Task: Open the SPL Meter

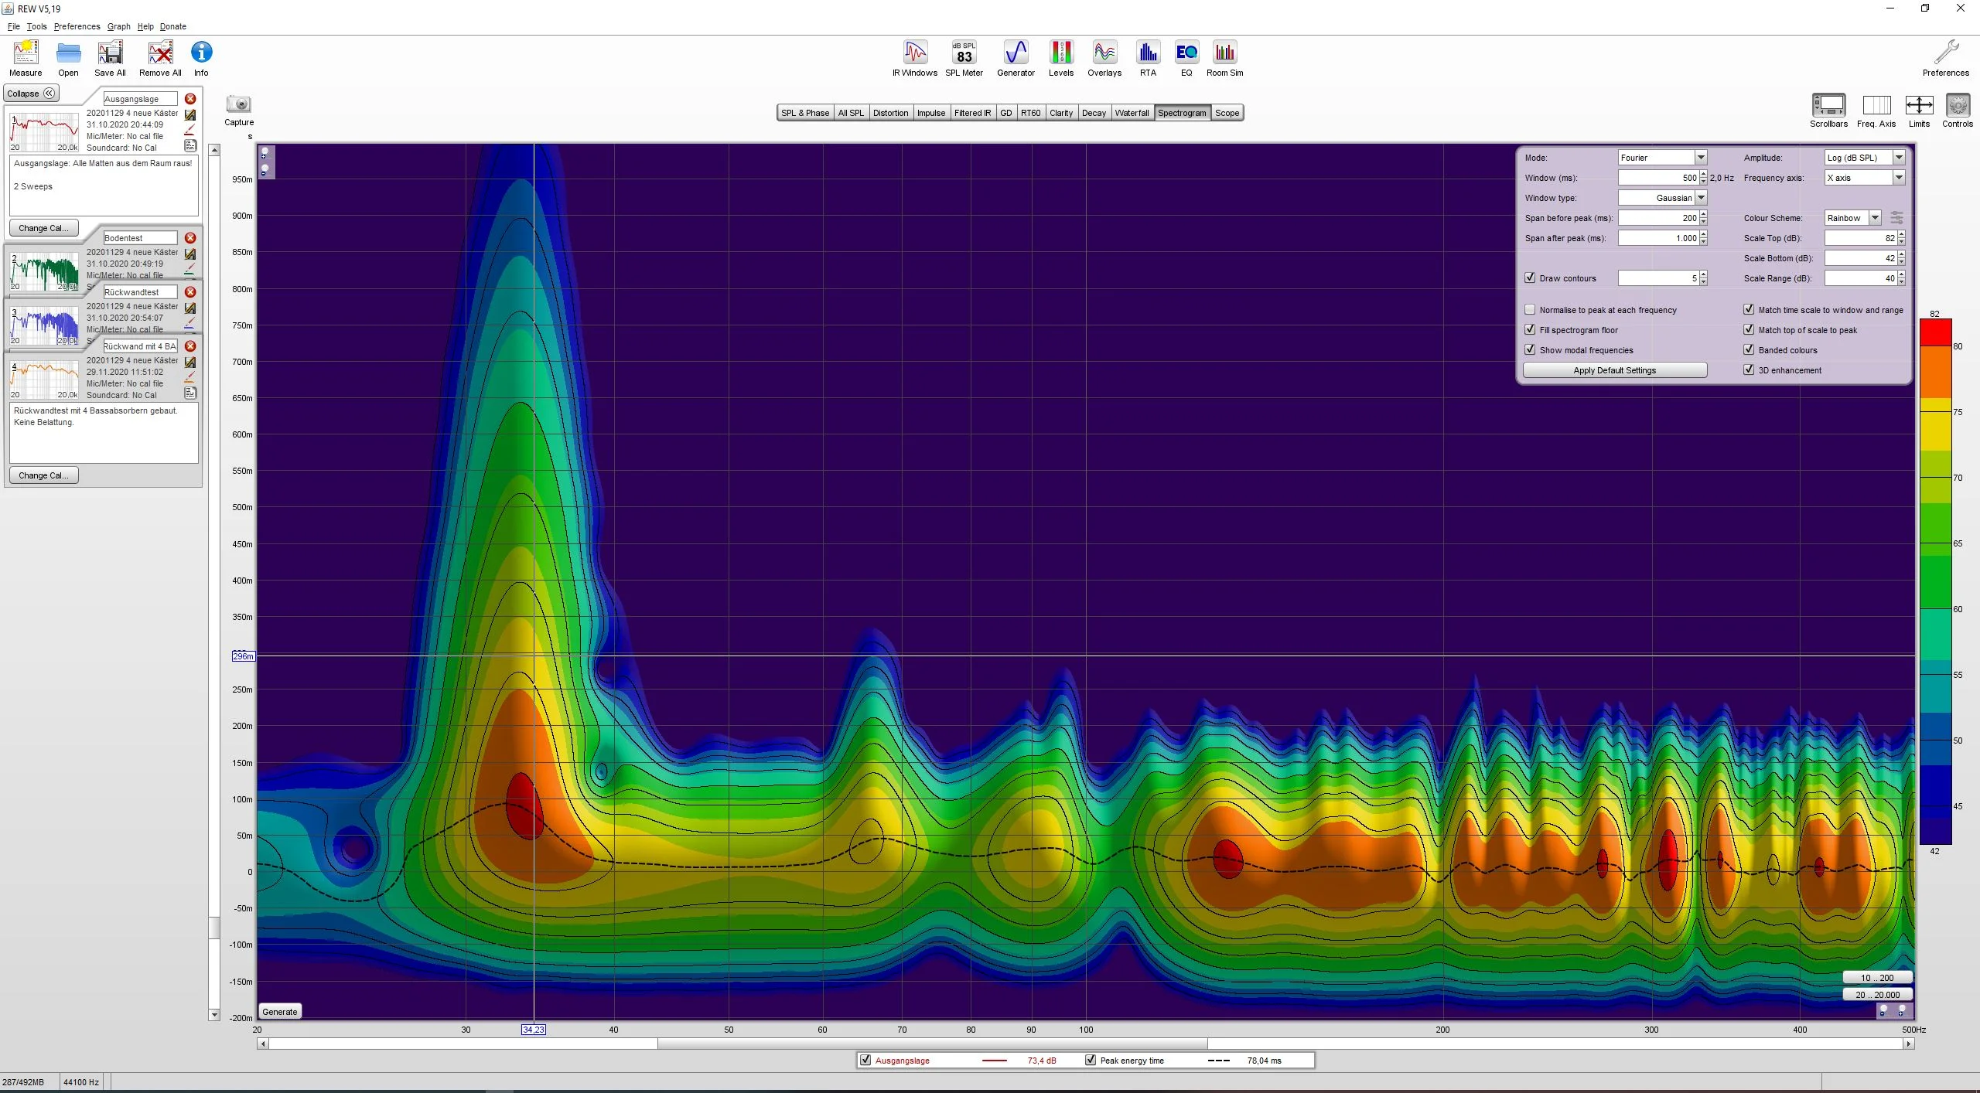Action: click(x=964, y=58)
